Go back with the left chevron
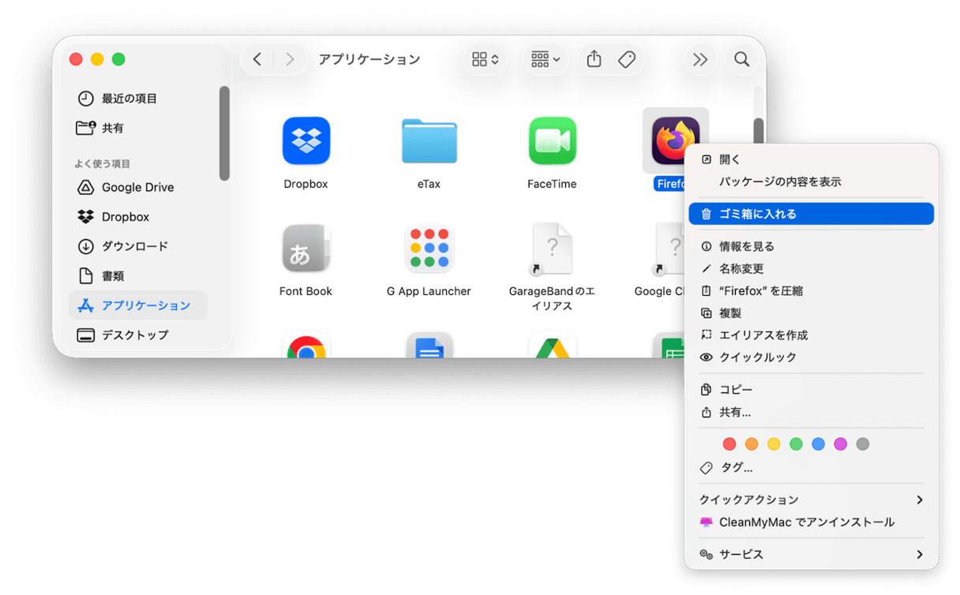This screenshot has height=595, width=960. (257, 59)
